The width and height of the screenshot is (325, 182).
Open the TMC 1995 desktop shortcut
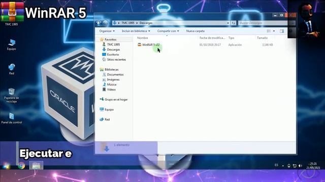tap(12, 14)
